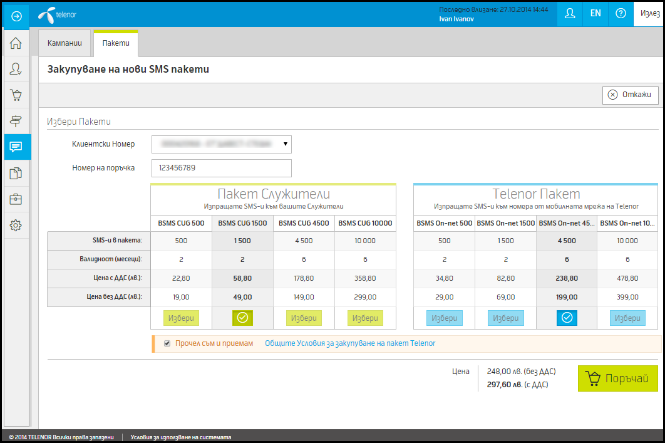
Task: Select the BSMS On-net 1500 package
Action: (505, 318)
